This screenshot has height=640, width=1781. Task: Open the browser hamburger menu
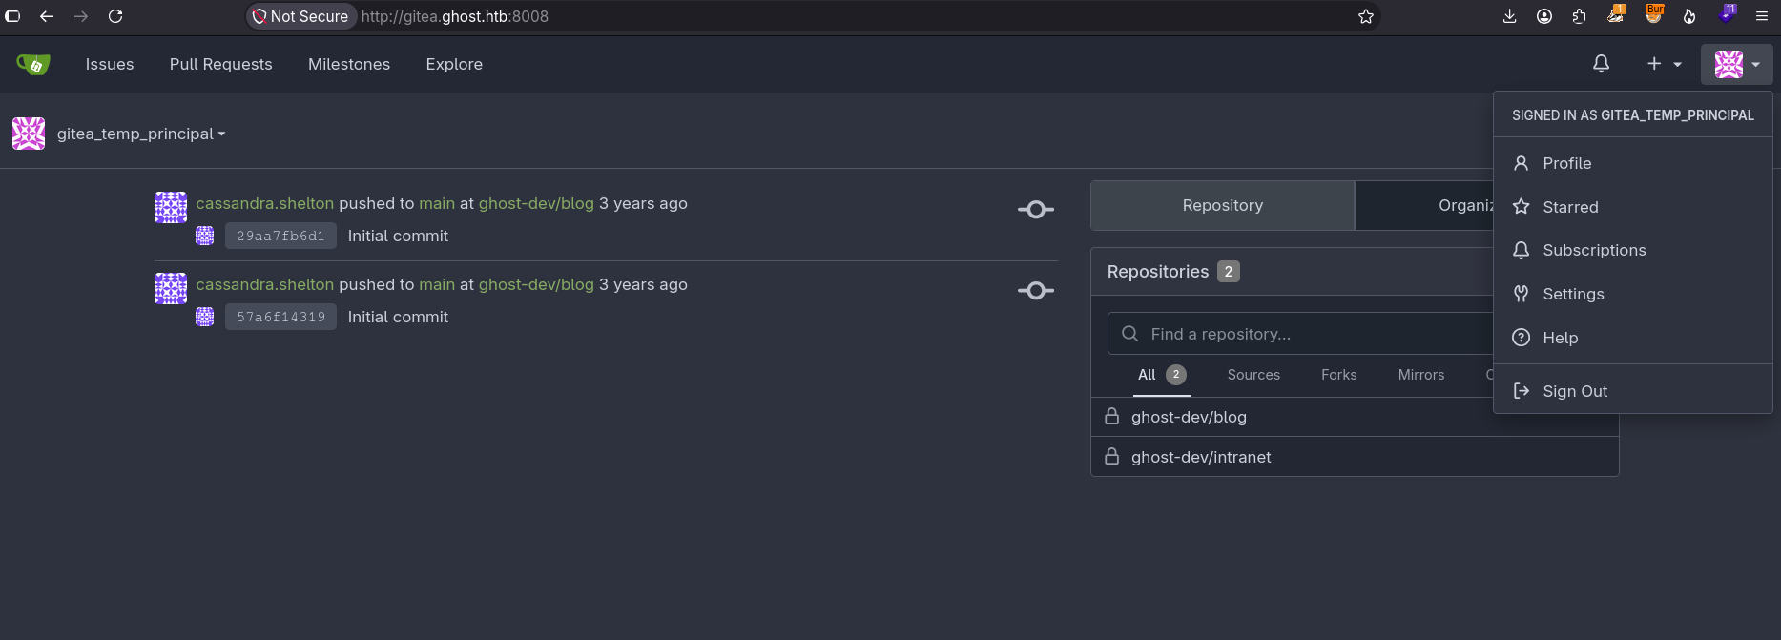pos(1761,16)
